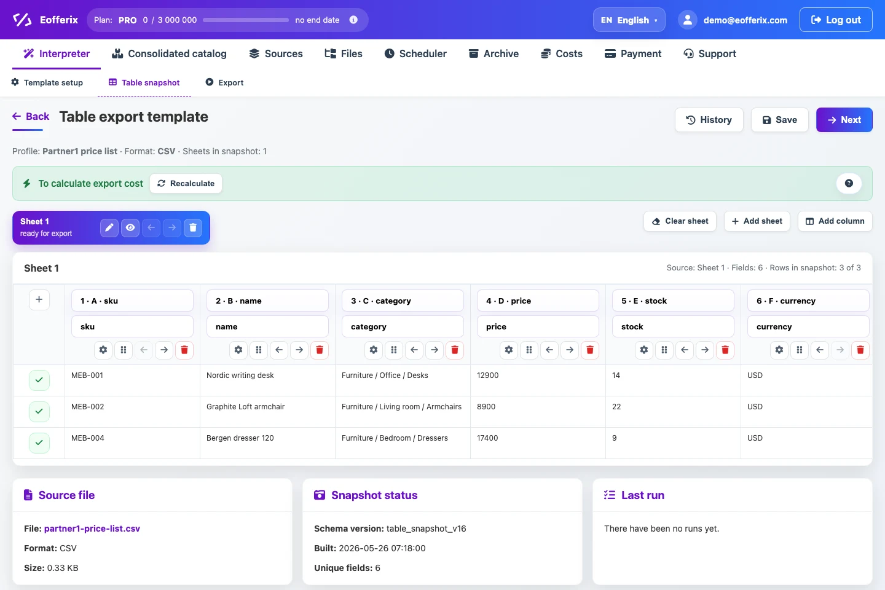885x590 pixels.
Task: Open the Files tab
Action: coord(344,53)
